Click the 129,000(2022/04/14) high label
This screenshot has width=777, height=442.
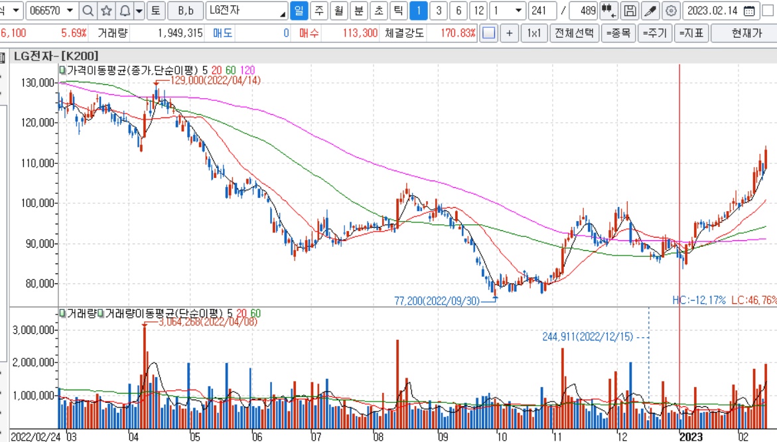(216, 80)
